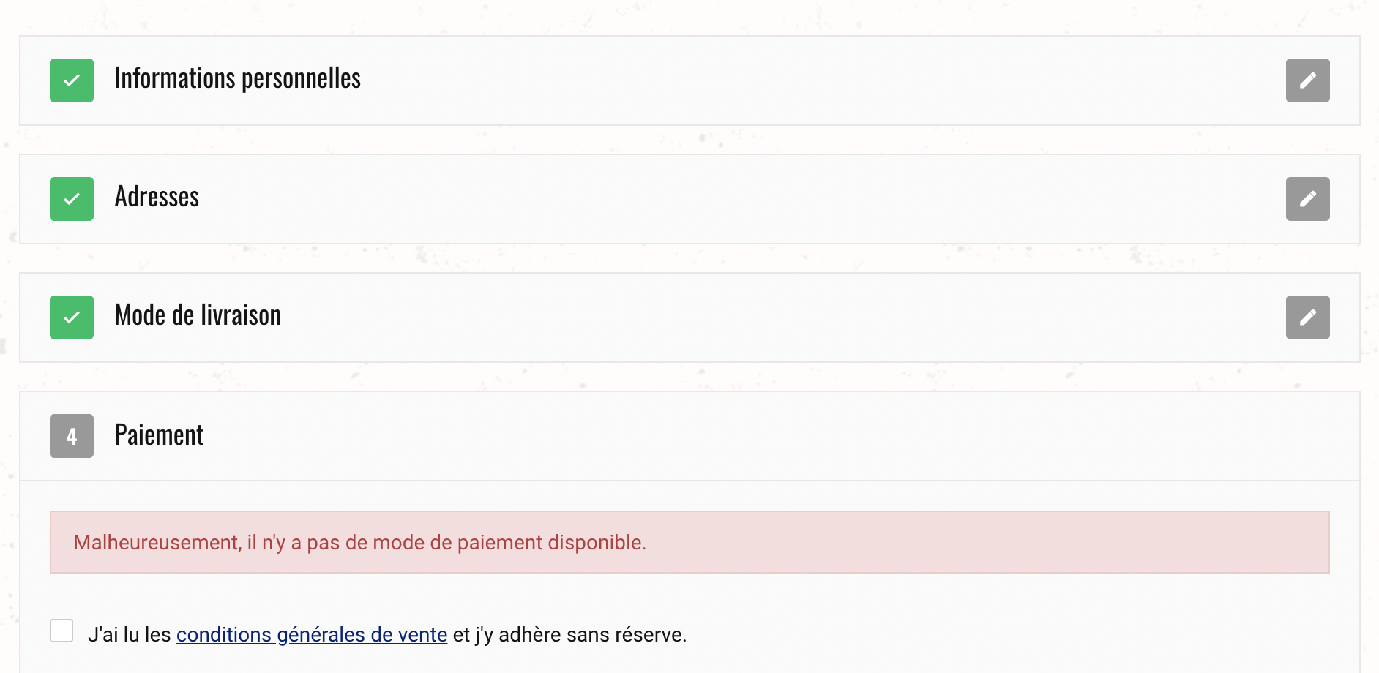Click the 'Adresses' heading text
1379x673 pixels.
click(157, 197)
